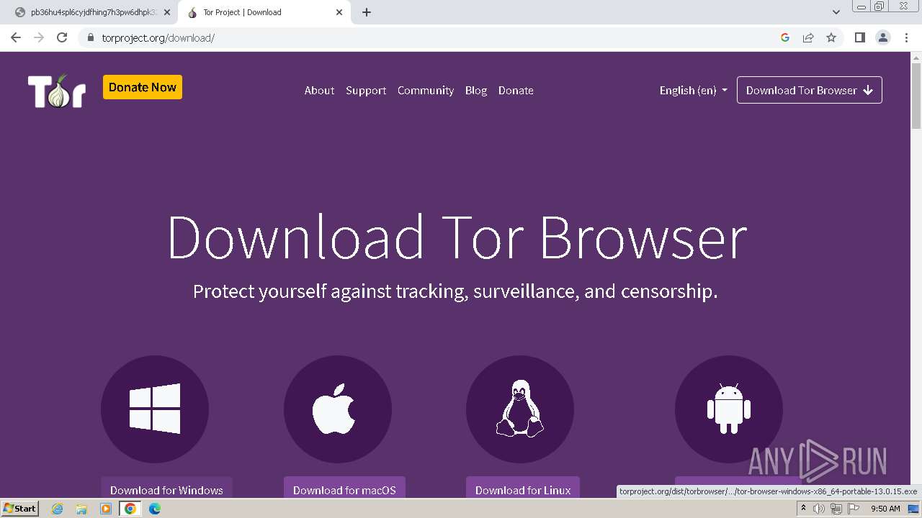Click the Google icon in address bar
922x518 pixels.
click(785, 37)
